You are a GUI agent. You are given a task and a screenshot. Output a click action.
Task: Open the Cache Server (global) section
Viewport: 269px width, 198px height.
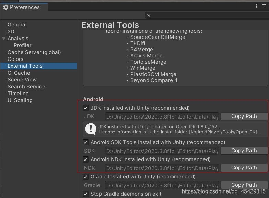click(x=34, y=52)
